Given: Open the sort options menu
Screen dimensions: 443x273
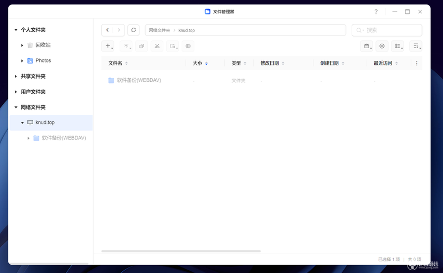Looking at the screenshot, I should pos(416,46).
